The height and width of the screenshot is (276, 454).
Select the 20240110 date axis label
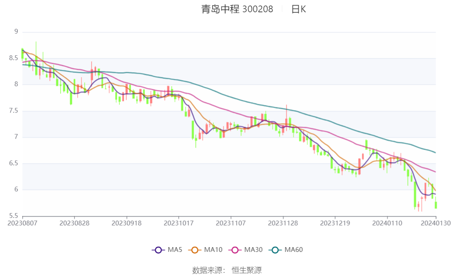pyautogui.click(x=388, y=223)
